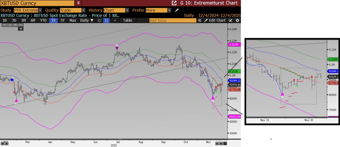This screenshot has width=340, height=147.
Task: Select the 6M range tab
Action: (x=33, y=20)
